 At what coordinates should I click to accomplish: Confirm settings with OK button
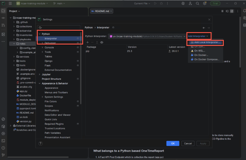coord(173,143)
